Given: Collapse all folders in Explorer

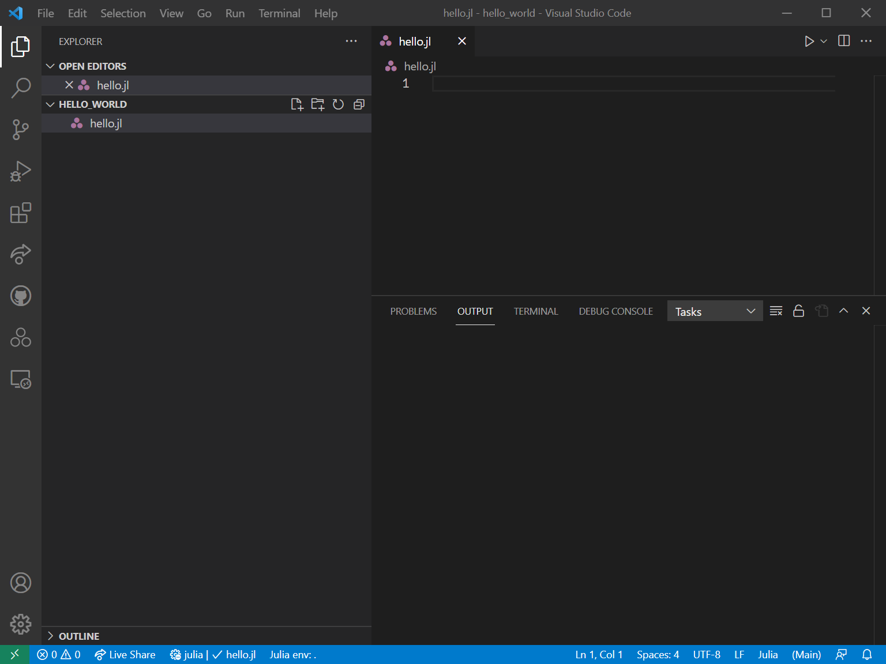Looking at the screenshot, I should click(359, 104).
